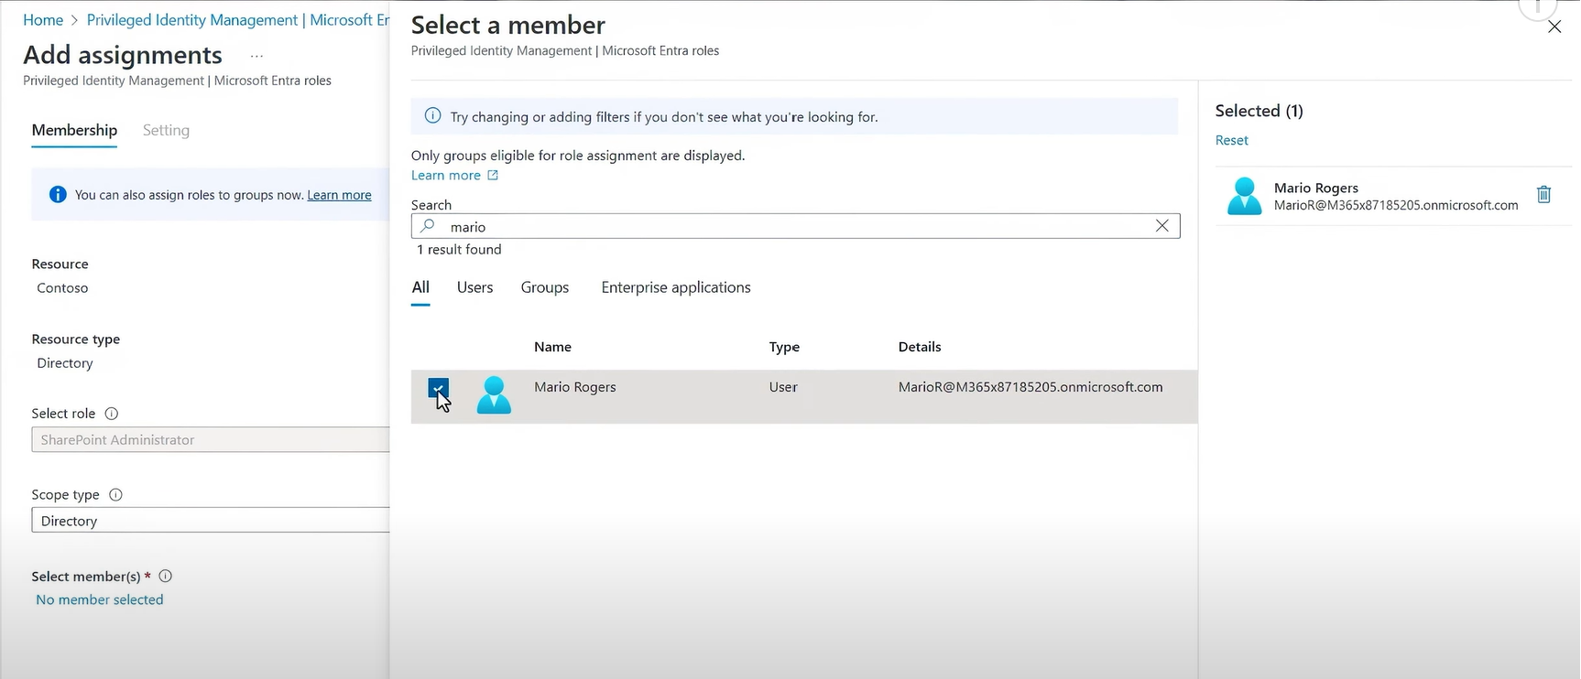Click the No member selected link

click(100, 600)
